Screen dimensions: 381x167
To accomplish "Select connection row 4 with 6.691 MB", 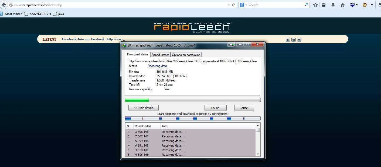I will click(190, 145).
